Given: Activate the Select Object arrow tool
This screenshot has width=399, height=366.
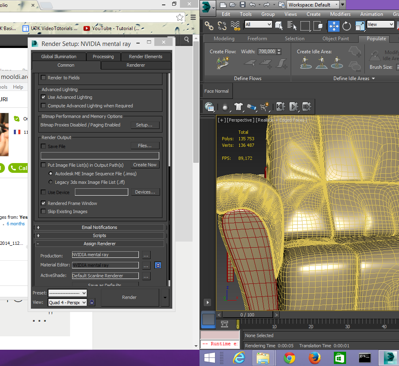Looking at the screenshot, I should pyautogui.click(x=279, y=26).
